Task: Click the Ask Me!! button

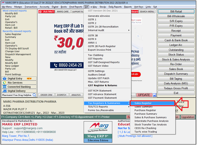Action: (46, 12)
